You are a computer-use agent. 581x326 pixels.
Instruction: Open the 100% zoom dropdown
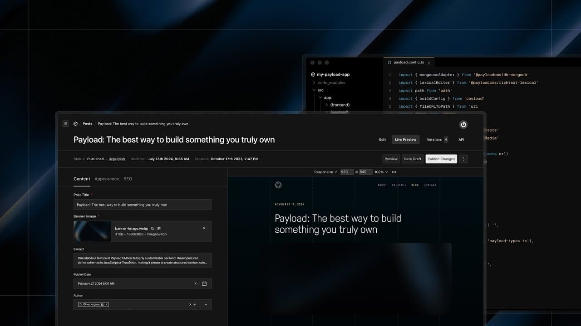(x=381, y=172)
